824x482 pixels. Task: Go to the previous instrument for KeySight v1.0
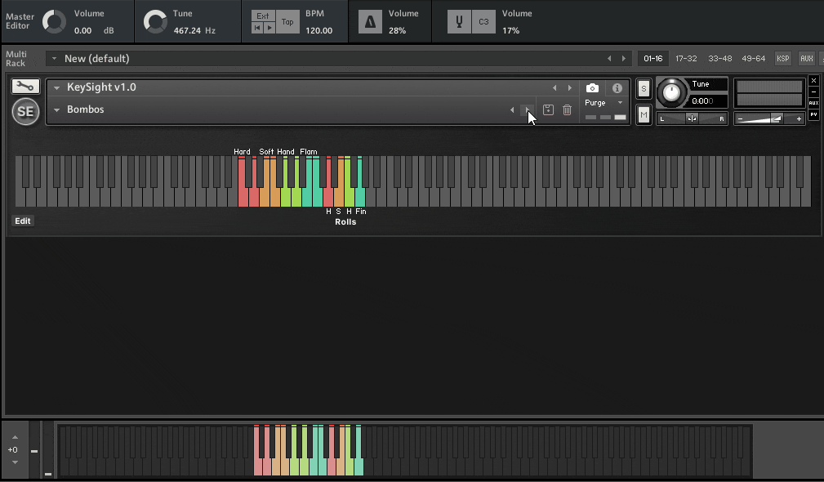click(x=555, y=87)
